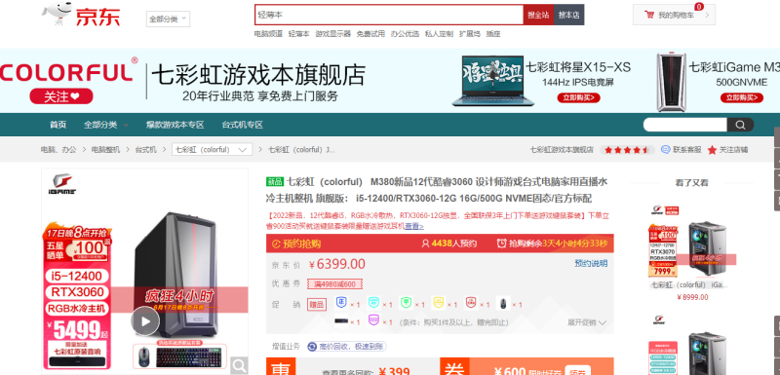Image resolution: width=780 pixels, height=375 pixels.
Task: Click the contact customer service chat icon
Action: tap(665, 149)
